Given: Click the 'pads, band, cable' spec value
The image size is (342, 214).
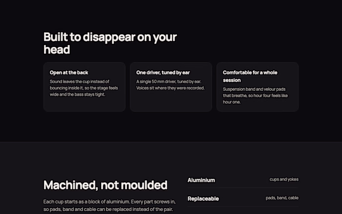Looking at the screenshot, I should 282,198.
